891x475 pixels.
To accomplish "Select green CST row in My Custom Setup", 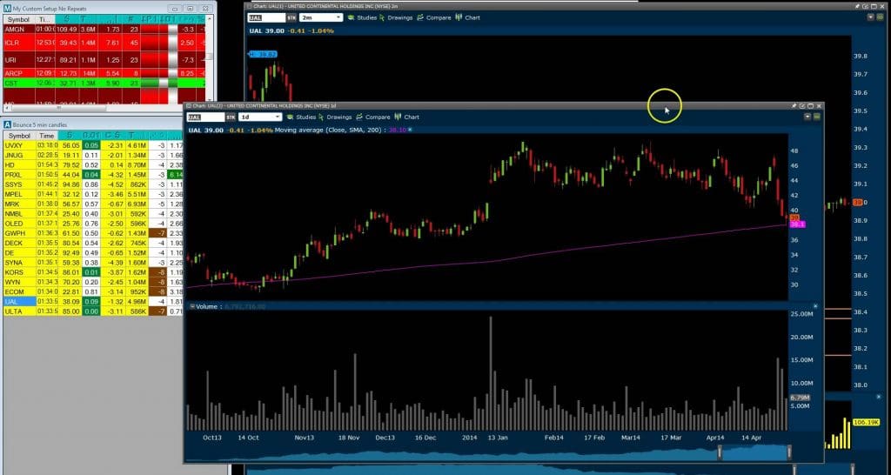I will [x=104, y=83].
